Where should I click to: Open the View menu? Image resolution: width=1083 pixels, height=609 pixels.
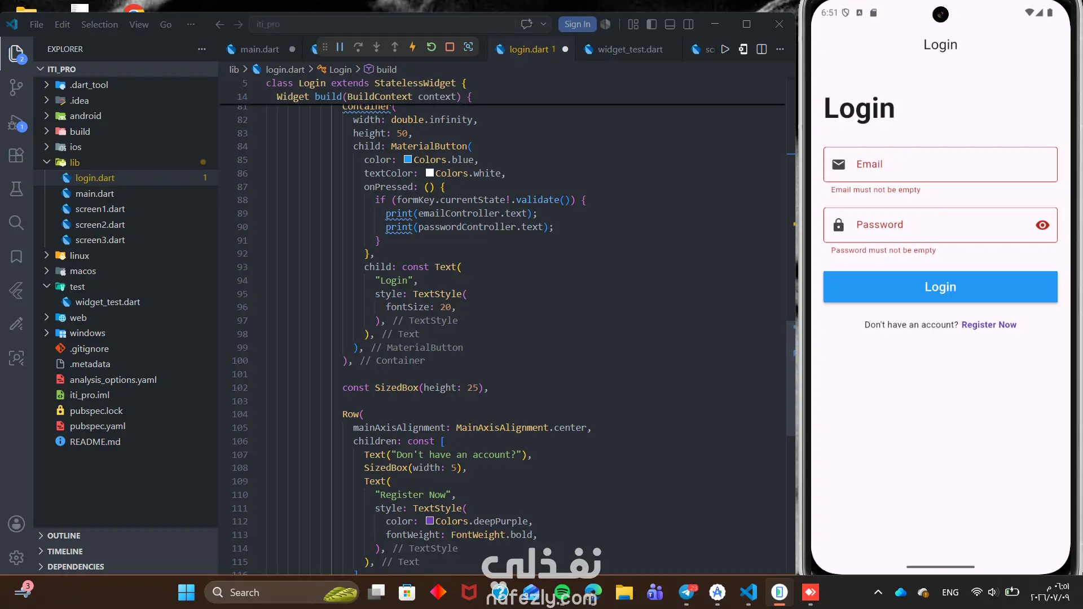[139, 24]
